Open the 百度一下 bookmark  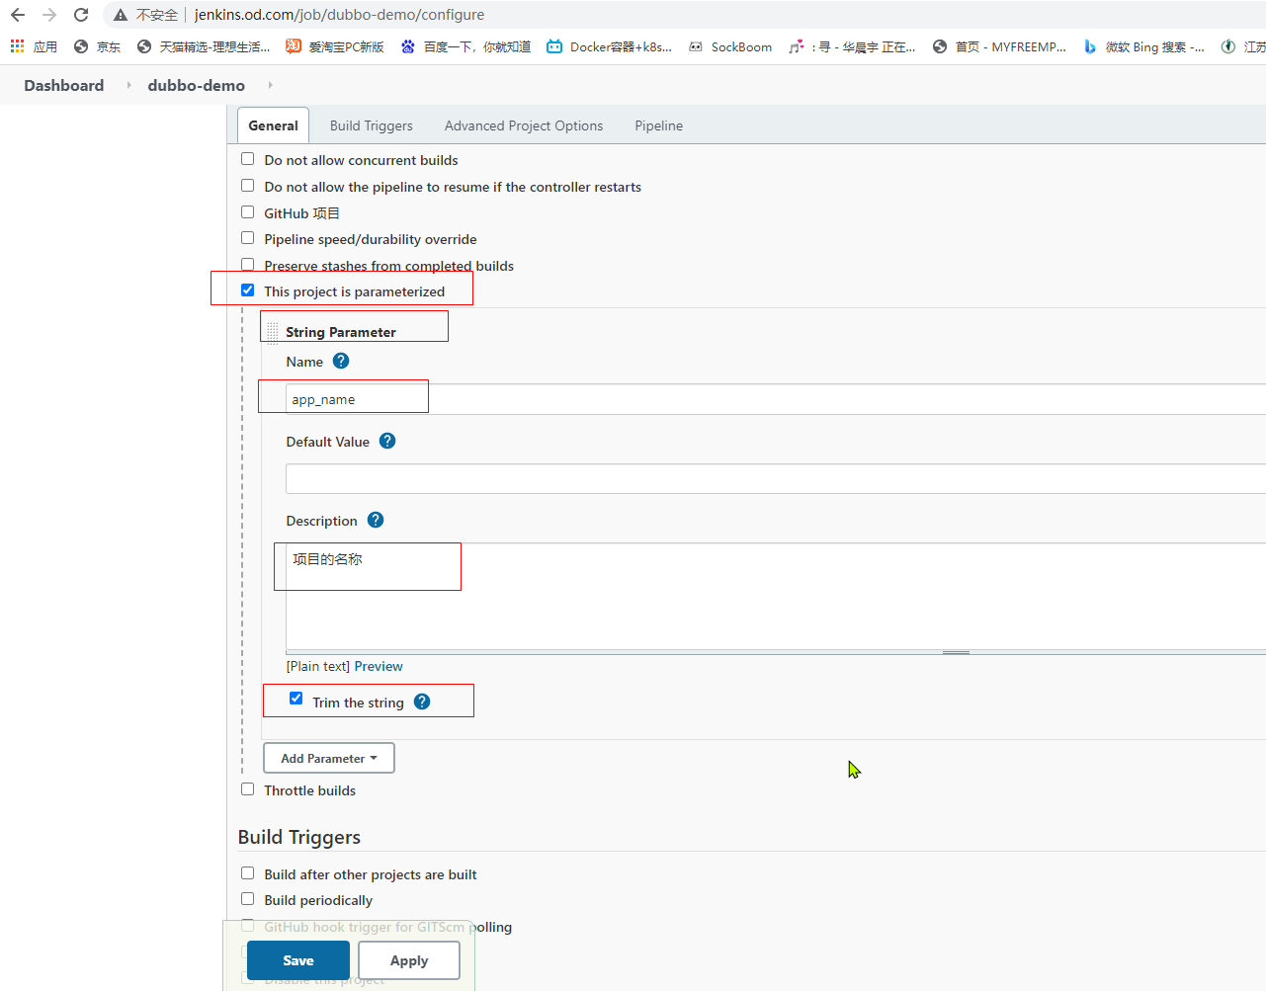465,46
